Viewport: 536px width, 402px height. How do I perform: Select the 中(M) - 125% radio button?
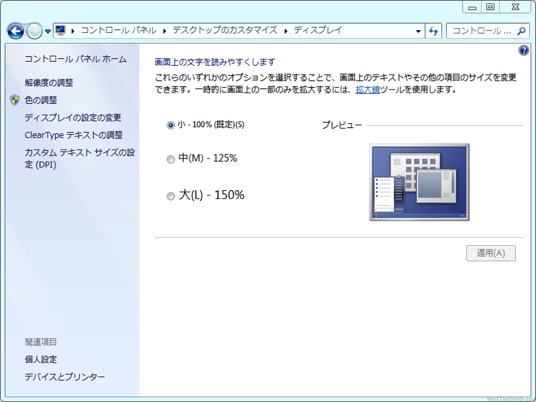170,159
